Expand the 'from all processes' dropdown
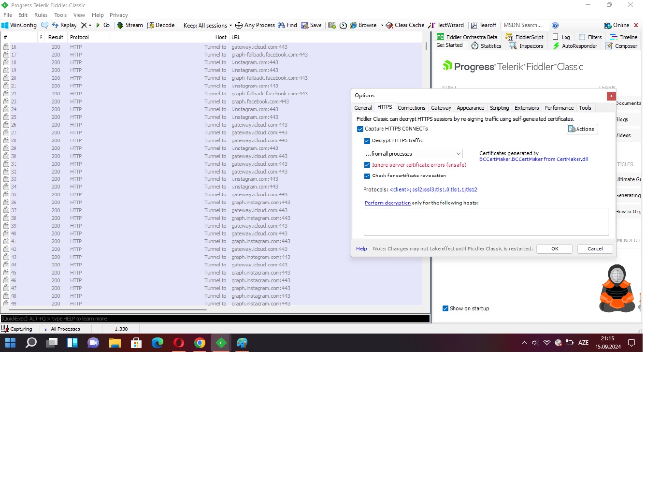This screenshot has height=495, width=660. point(458,154)
